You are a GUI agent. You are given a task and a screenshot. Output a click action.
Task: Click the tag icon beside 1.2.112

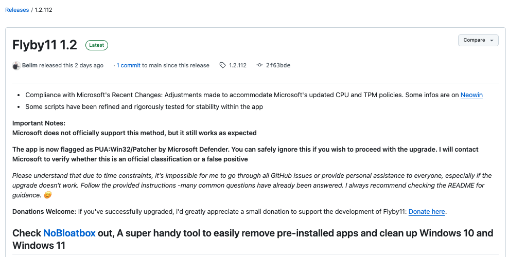tap(222, 65)
